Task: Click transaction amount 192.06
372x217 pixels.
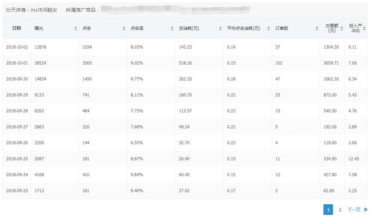Action: 330,127
